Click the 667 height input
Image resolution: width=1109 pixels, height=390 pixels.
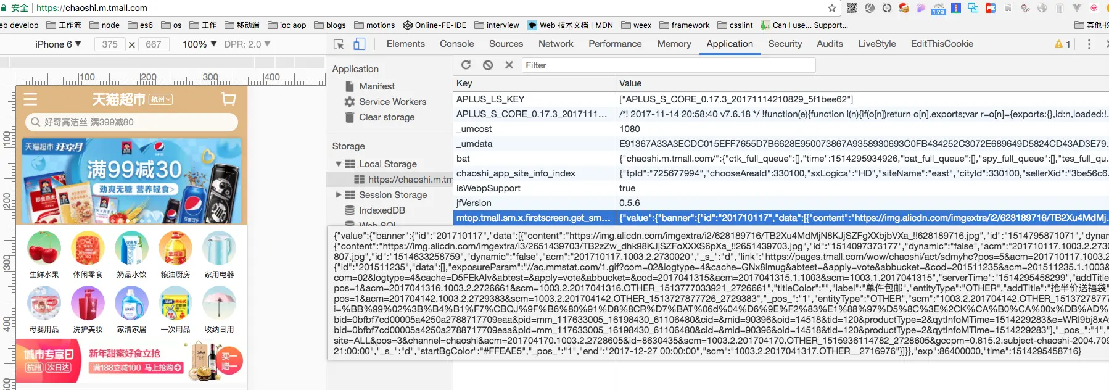pos(154,44)
